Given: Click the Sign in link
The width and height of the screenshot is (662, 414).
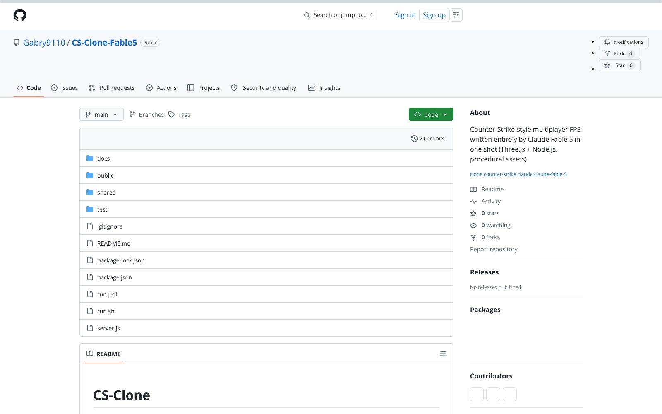Looking at the screenshot, I should [x=405, y=15].
